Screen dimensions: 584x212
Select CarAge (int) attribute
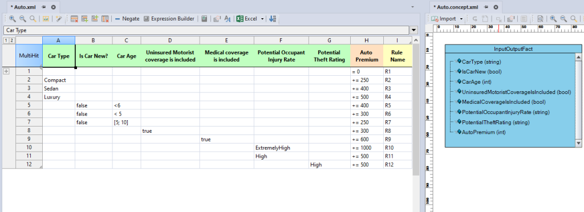click(x=477, y=82)
